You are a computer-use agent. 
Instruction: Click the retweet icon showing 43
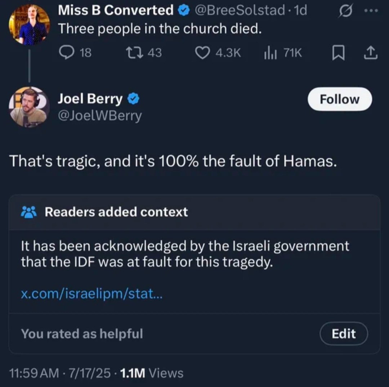[x=134, y=53]
